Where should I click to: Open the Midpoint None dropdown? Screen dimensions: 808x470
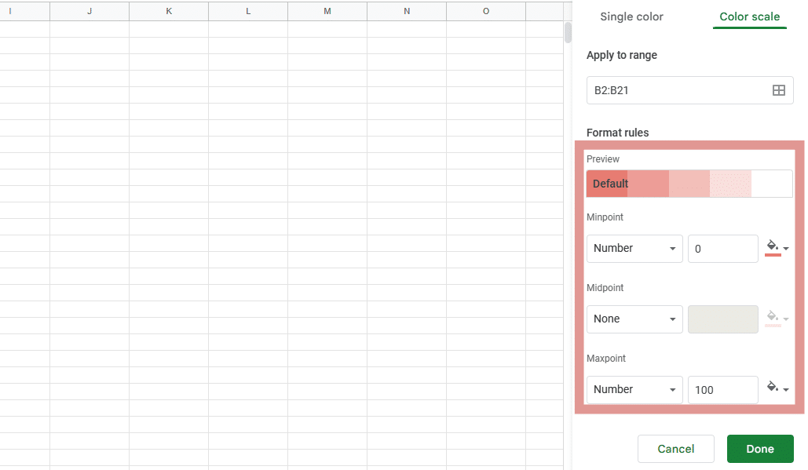(x=634, y=319)
